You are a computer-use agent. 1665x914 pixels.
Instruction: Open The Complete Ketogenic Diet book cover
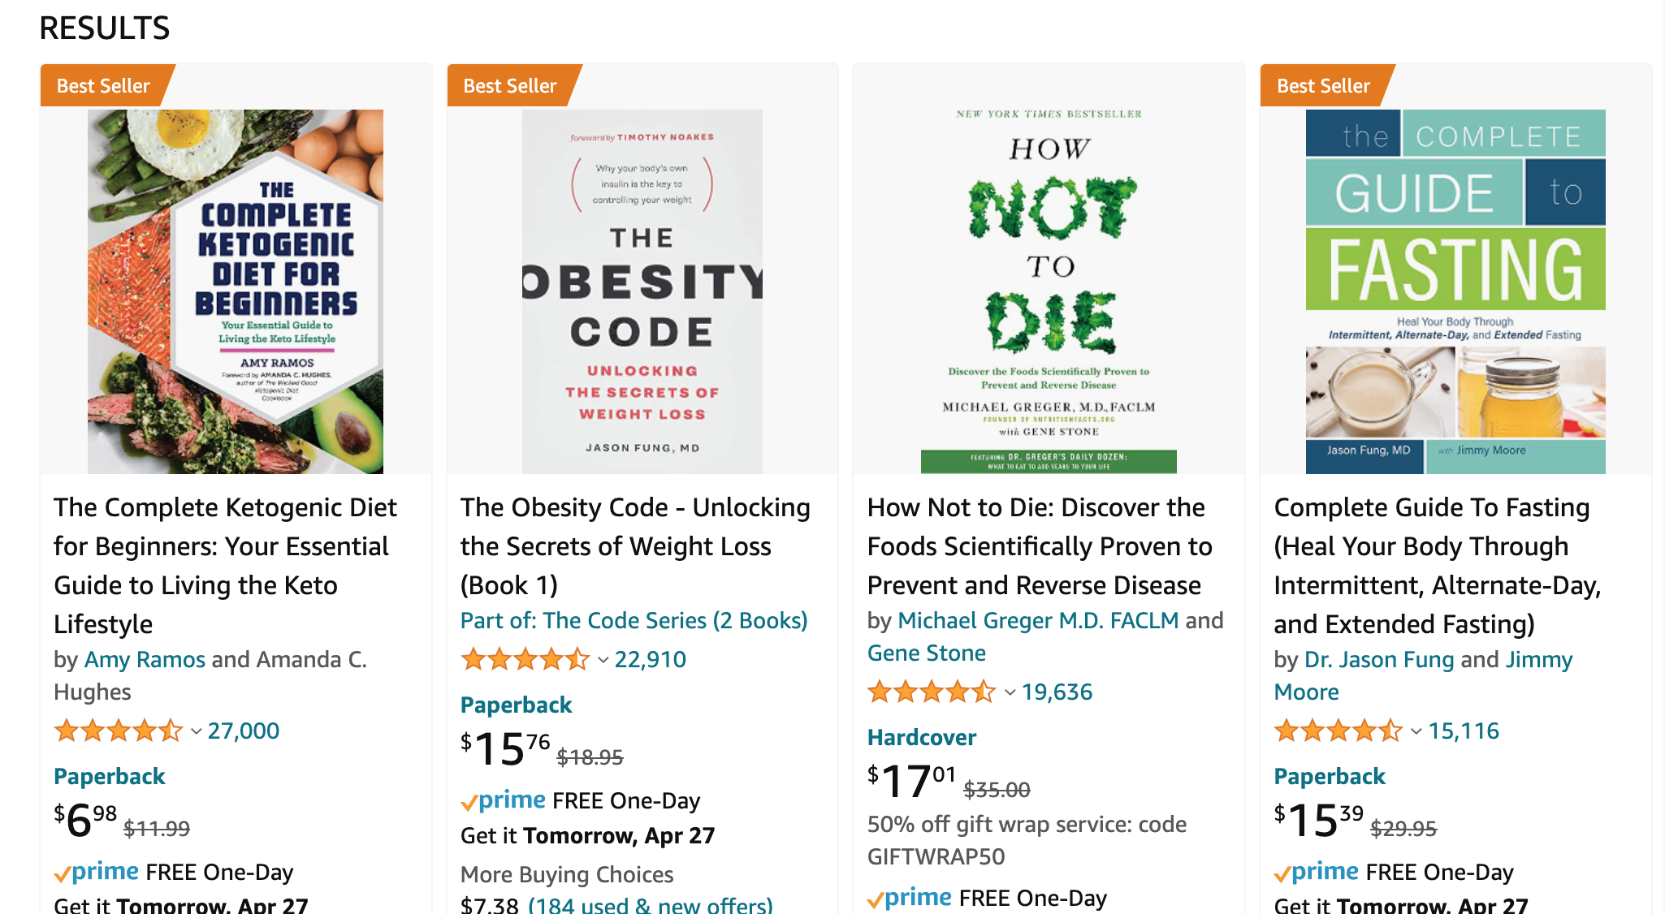coord(236,291)
